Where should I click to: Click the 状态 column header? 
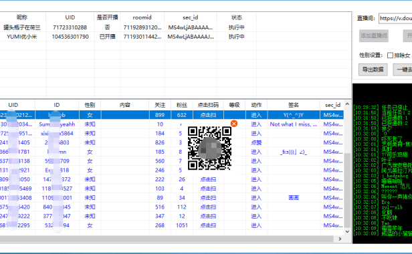point(237,17)
